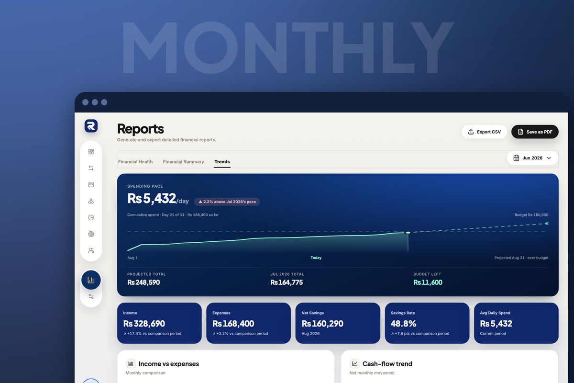Click the Cash-flow trend heading
Viewport: 574px width, 383px height.
point(387,364)
